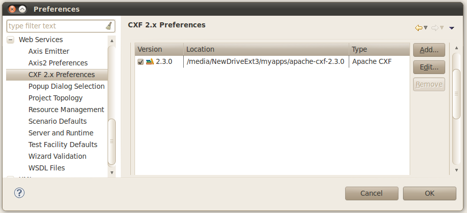This screenshot has height=213, width=467.
Task: Go to the WSDL Files preferences
Action: click(47, 168)
